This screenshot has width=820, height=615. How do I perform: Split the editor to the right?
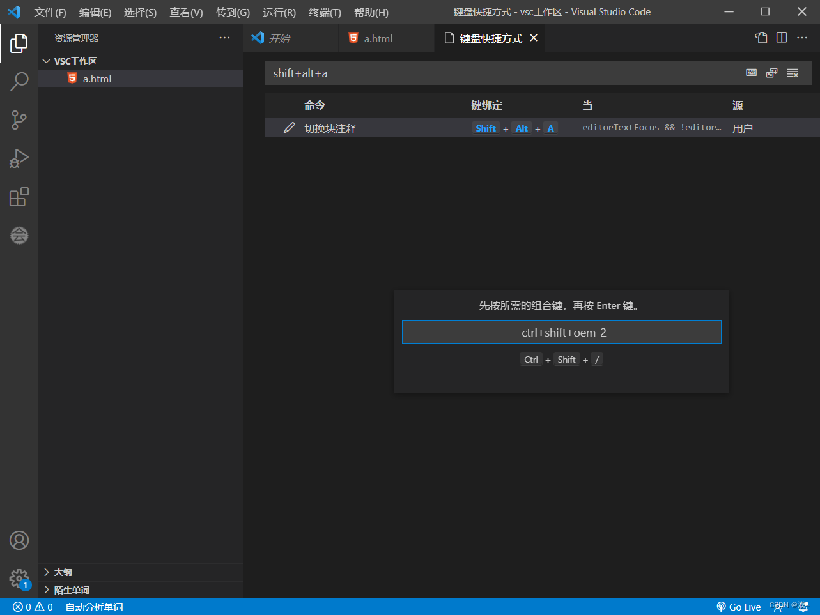[782, 38]
